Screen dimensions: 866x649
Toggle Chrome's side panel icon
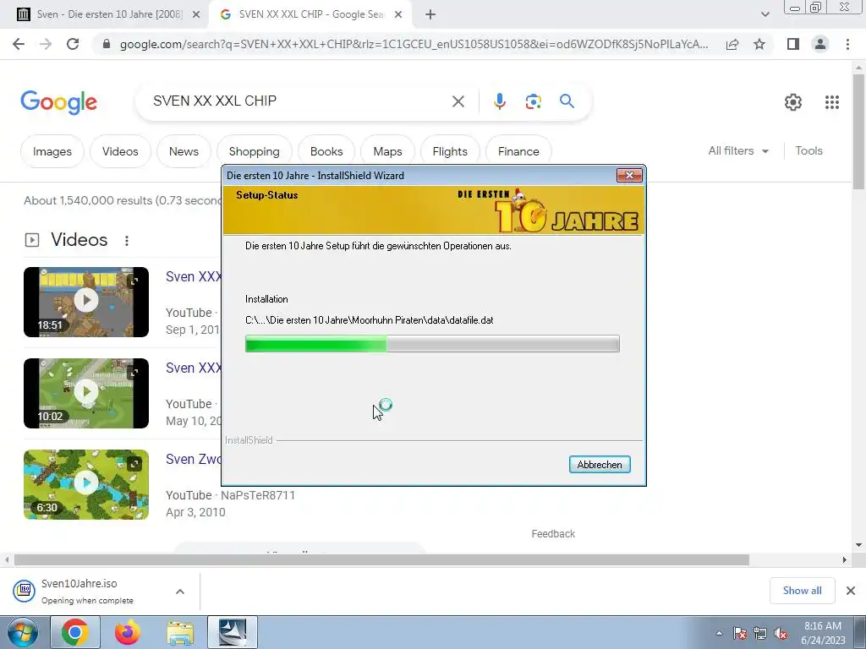tap(793, 44)
